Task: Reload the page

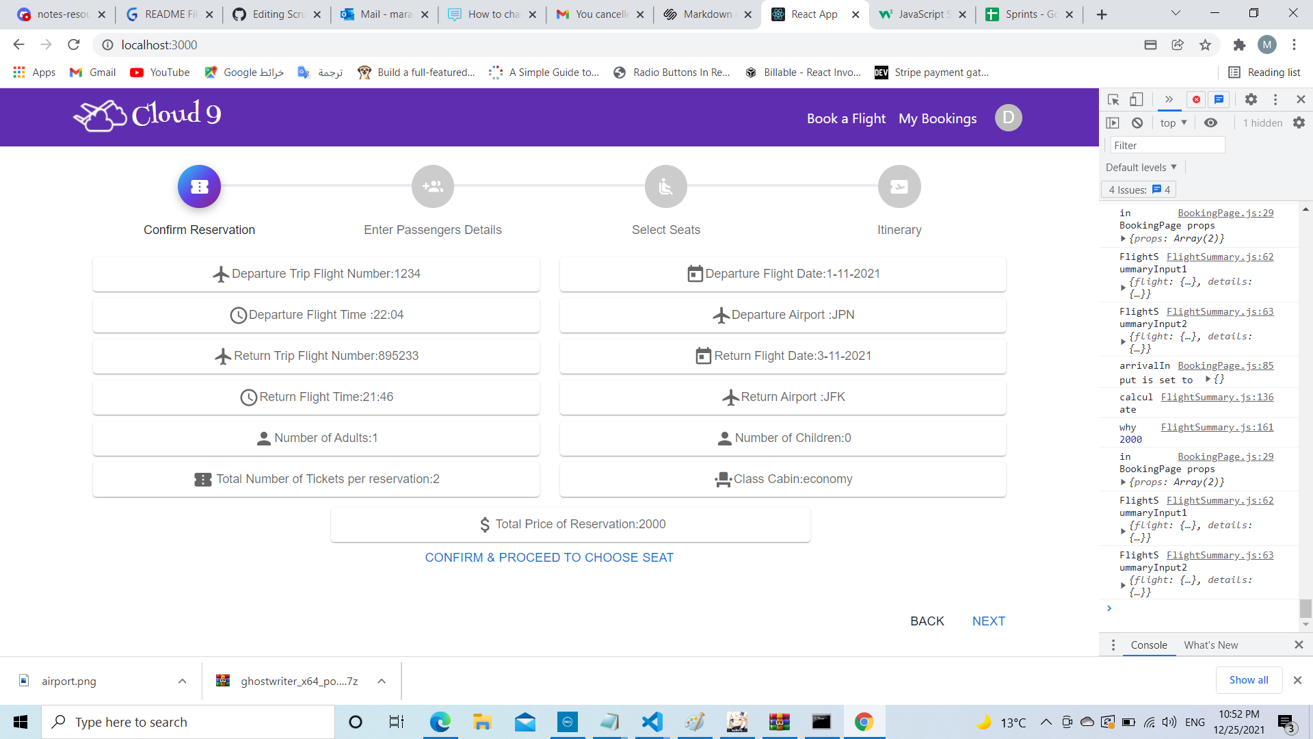Action: click(x=74, y=45)
